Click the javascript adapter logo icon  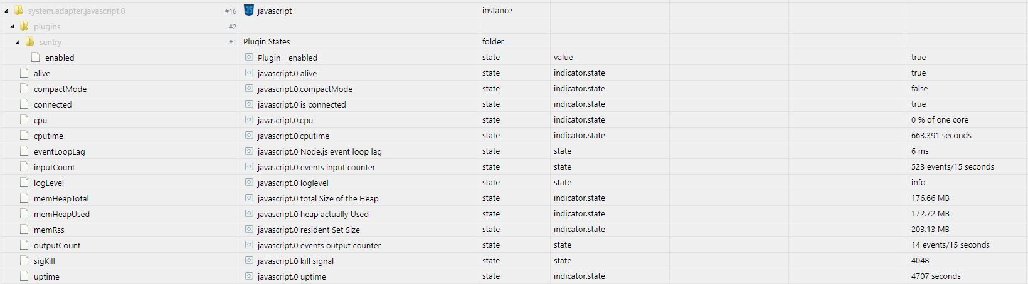point(248,10)
